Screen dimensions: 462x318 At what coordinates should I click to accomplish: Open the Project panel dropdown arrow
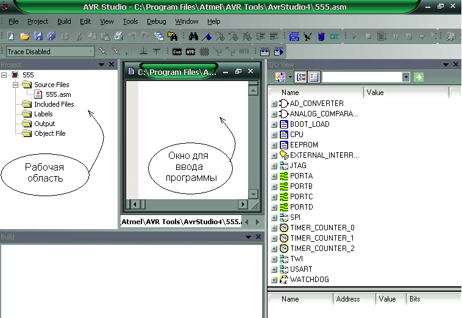[101, 65]
